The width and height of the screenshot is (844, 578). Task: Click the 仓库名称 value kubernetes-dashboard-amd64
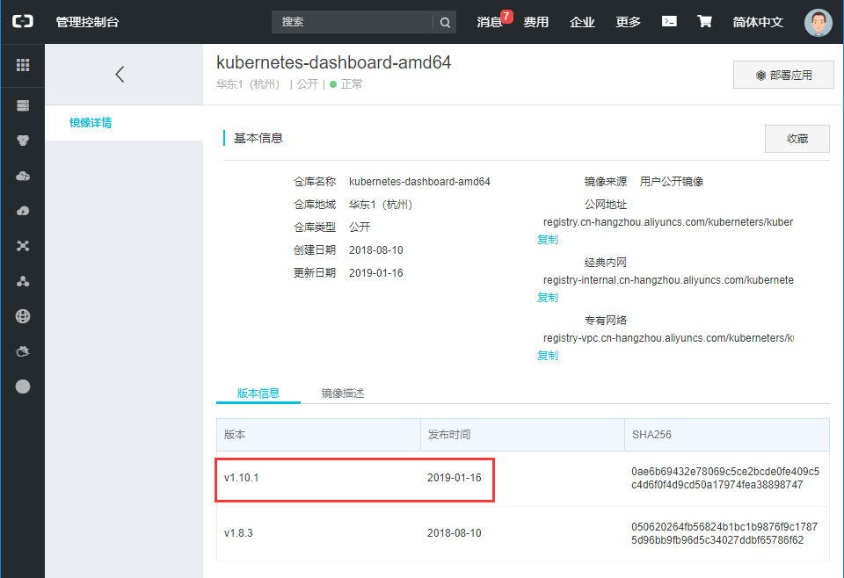(x=419, y=182)
